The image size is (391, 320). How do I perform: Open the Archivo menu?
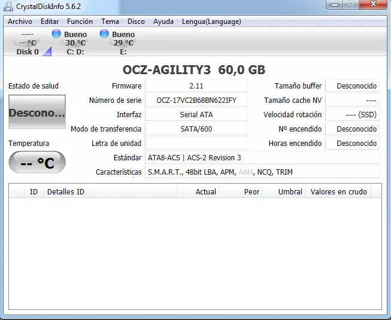[20, 22]
